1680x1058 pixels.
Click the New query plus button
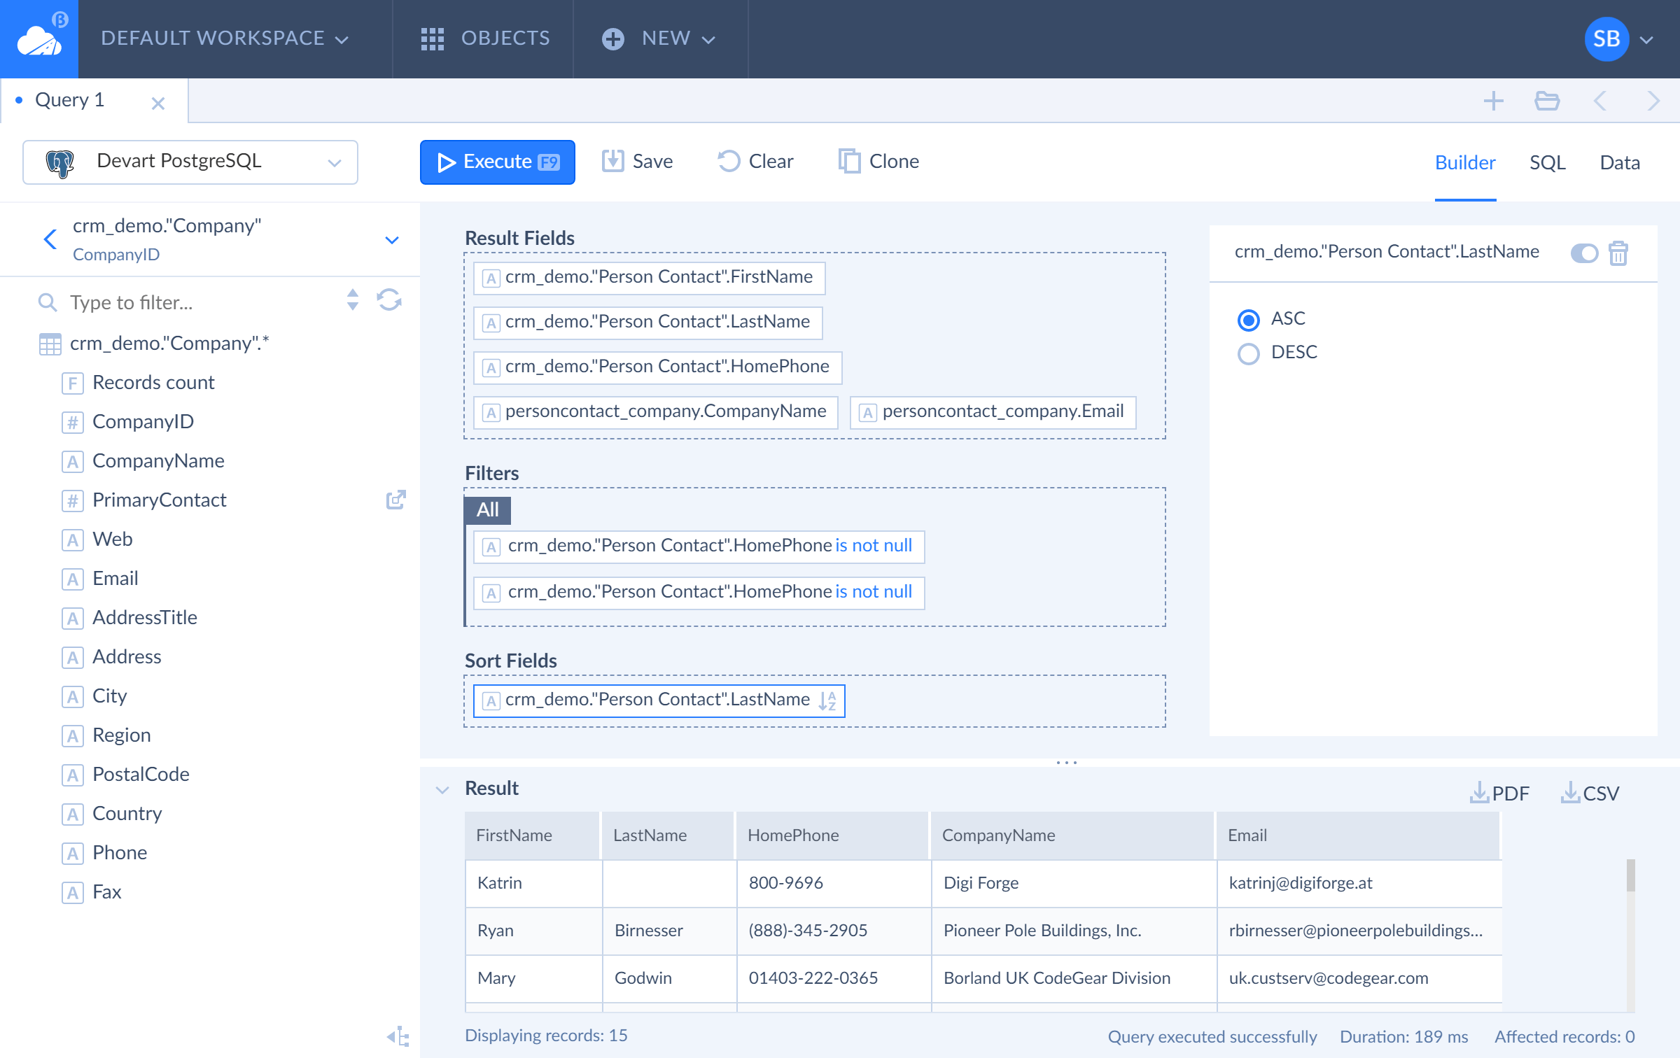[1492, 101]
